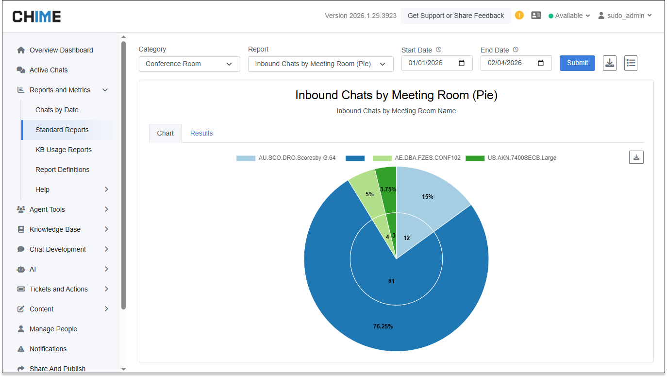
Task: Open the Knowledge Base book icon
Action: [x=20, y=229]
